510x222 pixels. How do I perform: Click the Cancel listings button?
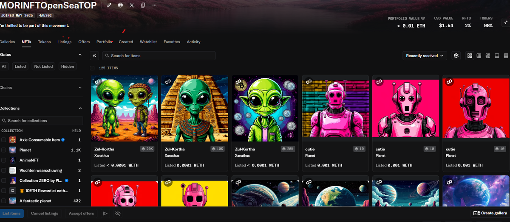pyautogui.click(x=45, y=213)
